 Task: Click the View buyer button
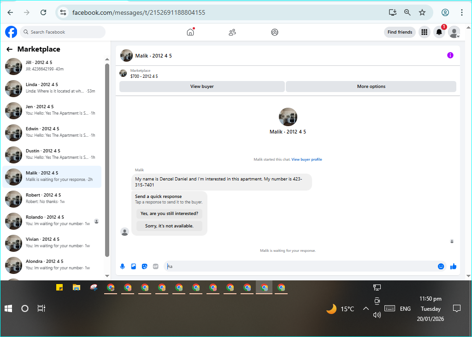202,87
